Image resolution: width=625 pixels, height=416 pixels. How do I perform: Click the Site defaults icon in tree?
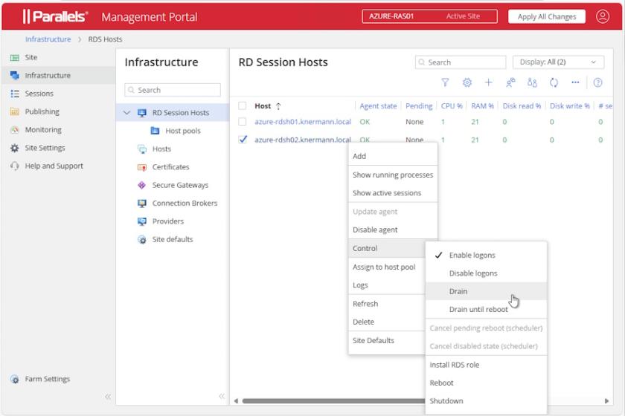pos(142,240)
